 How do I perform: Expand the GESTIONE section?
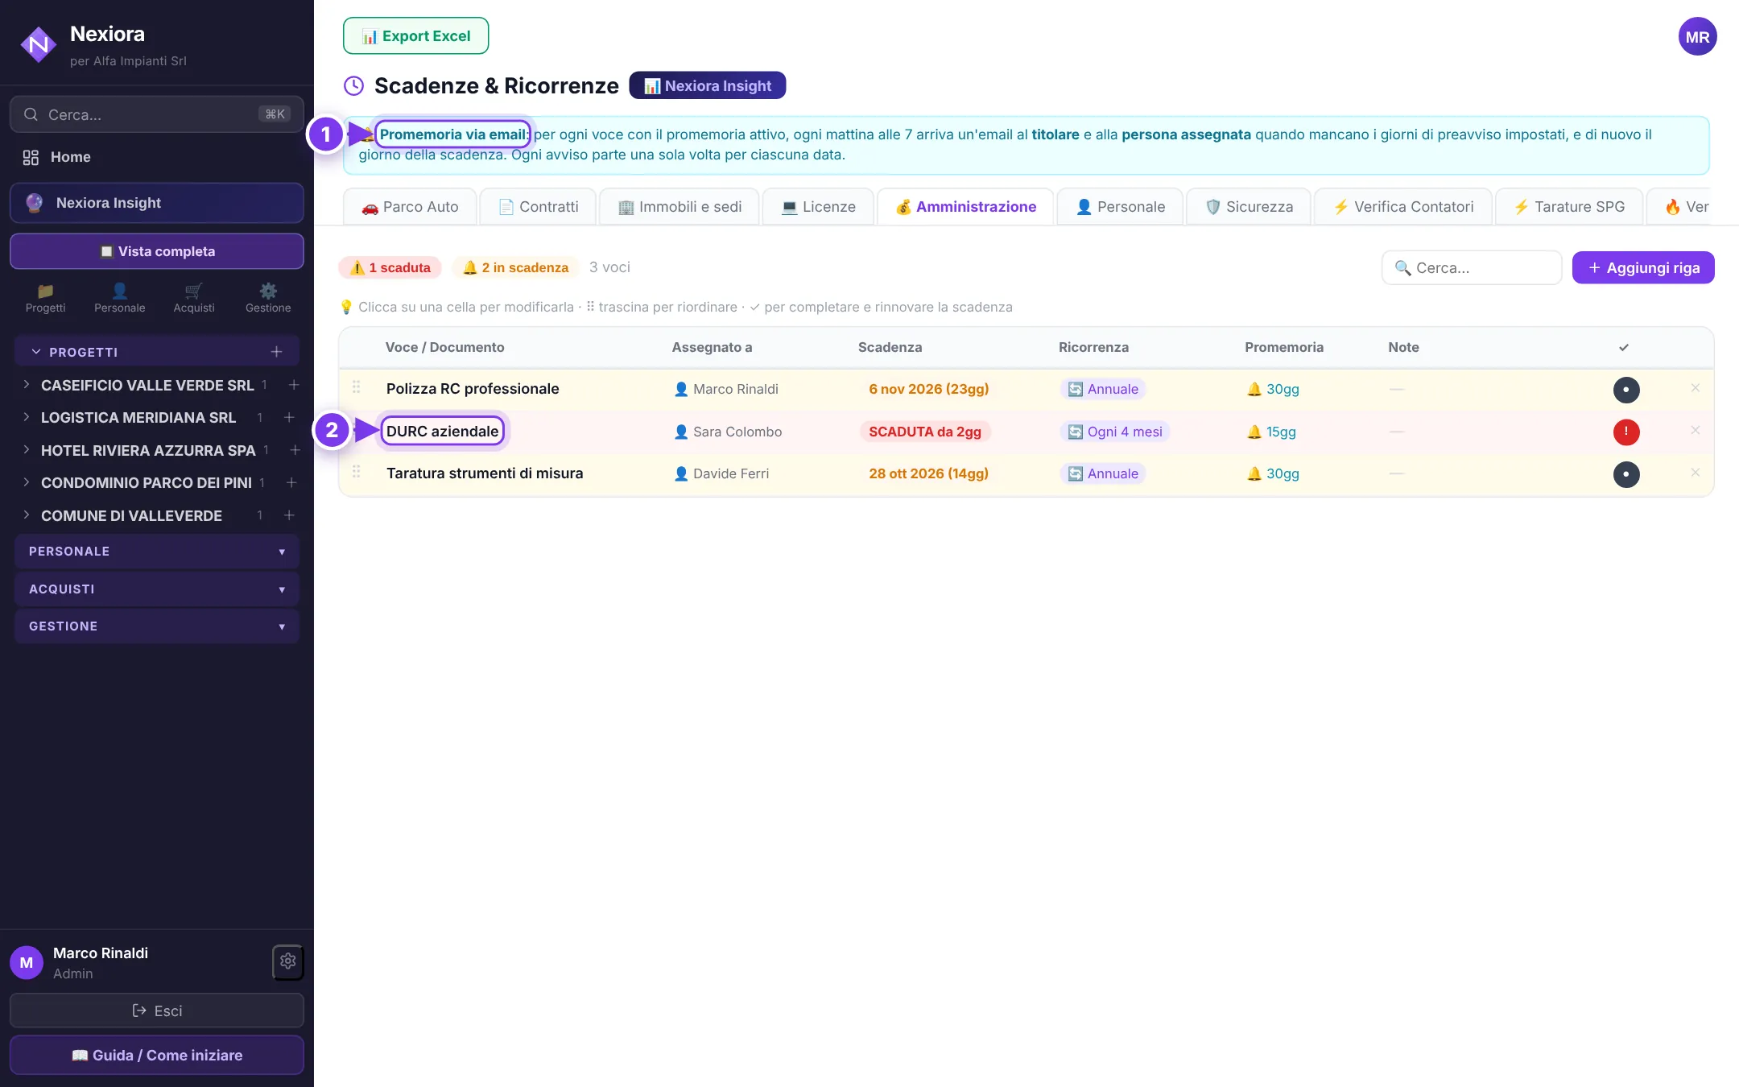(x=157, y=626)
